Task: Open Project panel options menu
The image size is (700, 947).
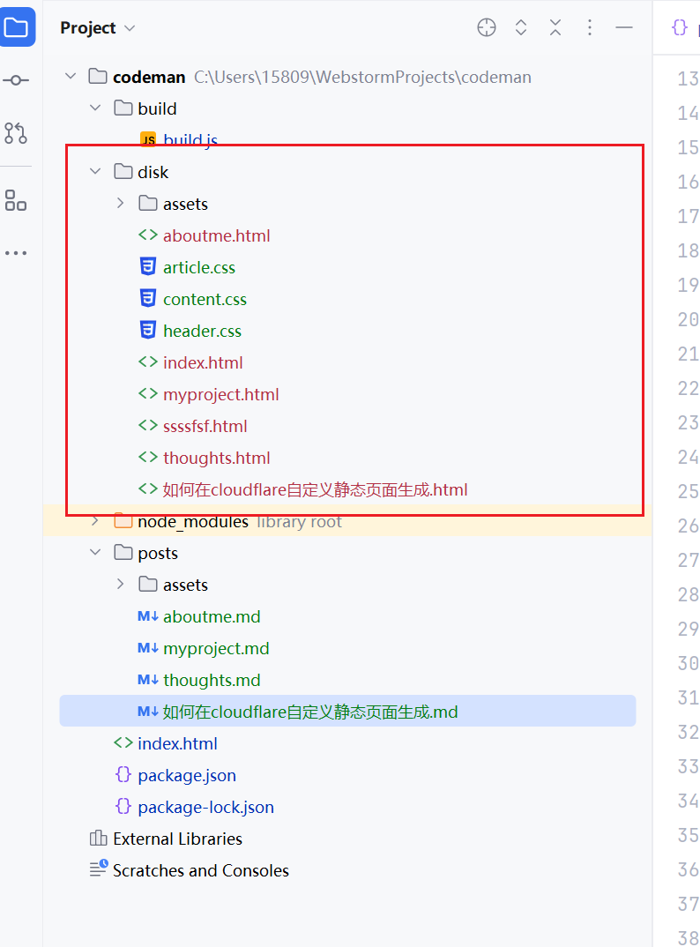Action: click(590, 27)
